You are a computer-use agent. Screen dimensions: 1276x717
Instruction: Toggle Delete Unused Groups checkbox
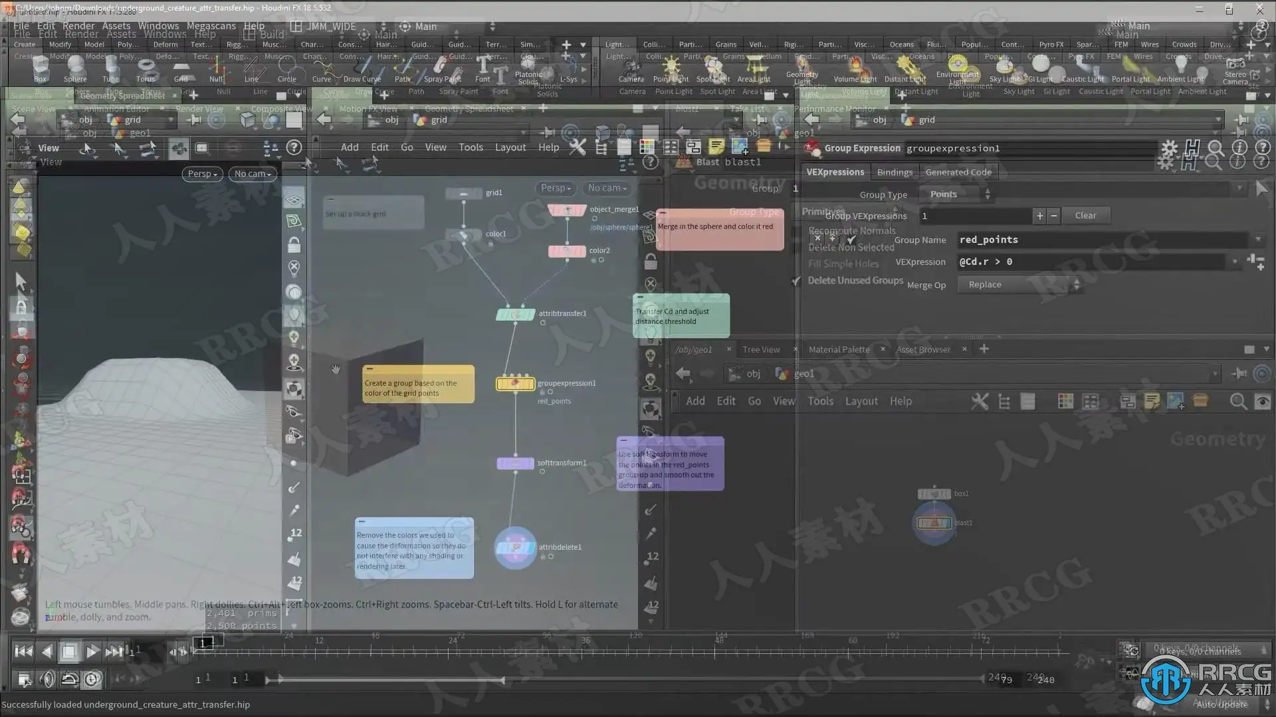[796, 281]
